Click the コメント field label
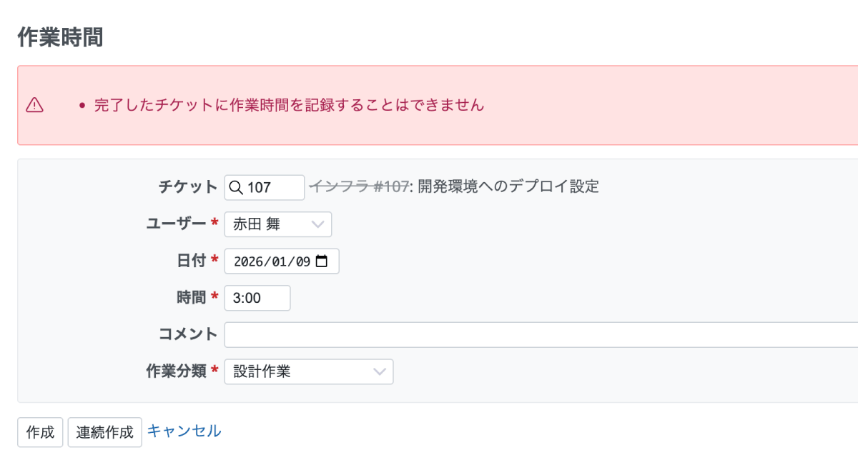Viewport: 858px width, 450px height. 187,334
